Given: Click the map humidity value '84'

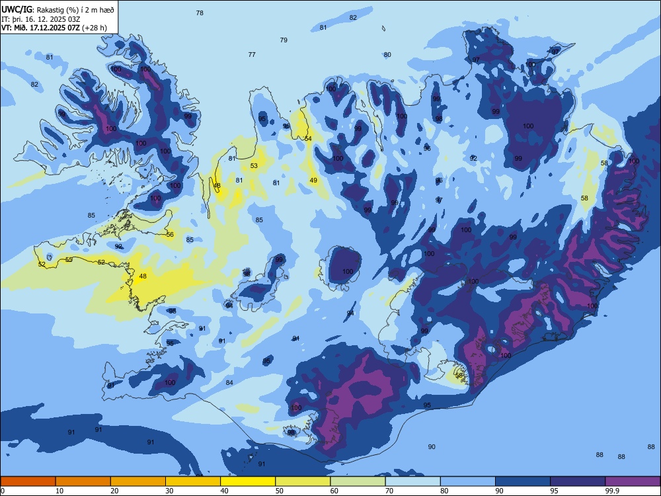Looking at the screenshot, I should click(x=229, y=382).
